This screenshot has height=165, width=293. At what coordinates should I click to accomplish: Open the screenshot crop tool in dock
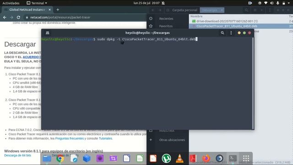113,159
